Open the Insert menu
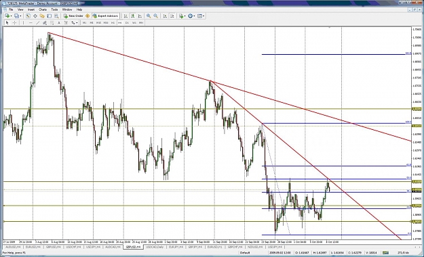The image size is (424, 257). click(x=31, y=9)
